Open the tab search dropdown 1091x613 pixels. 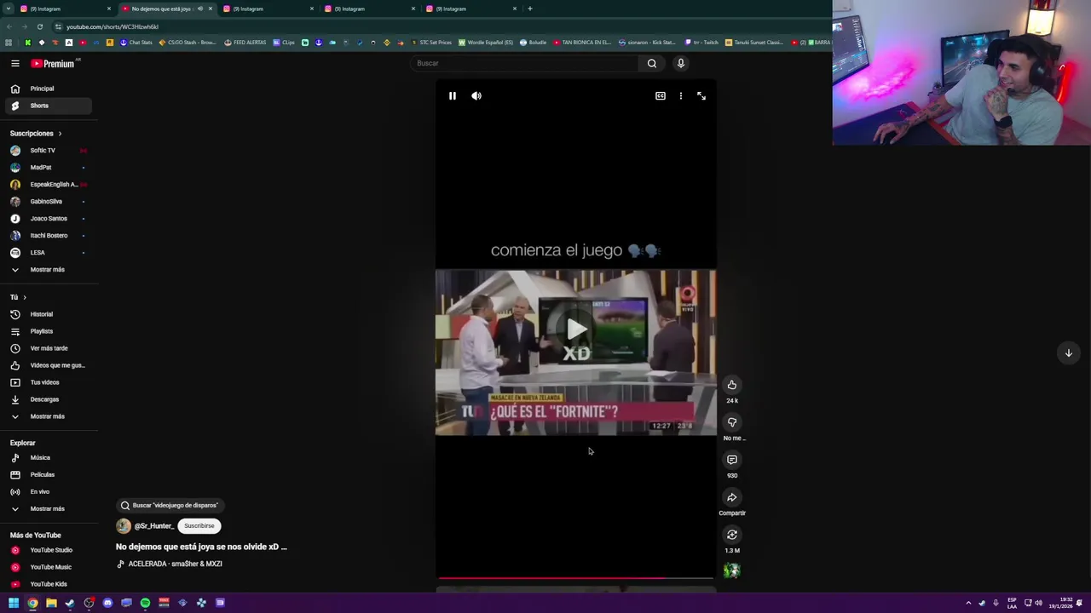[8, 9]
